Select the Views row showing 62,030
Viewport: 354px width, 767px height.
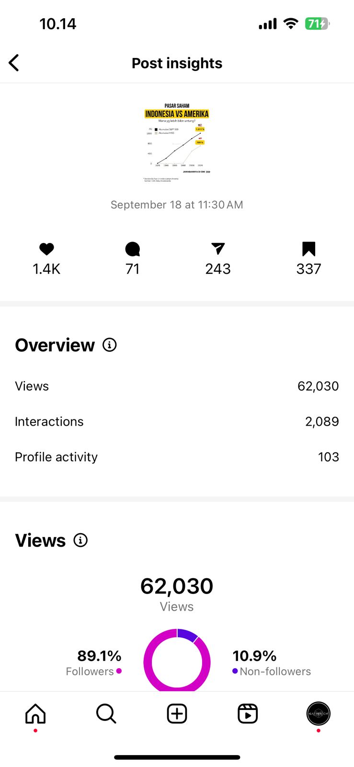coord(177,386)
